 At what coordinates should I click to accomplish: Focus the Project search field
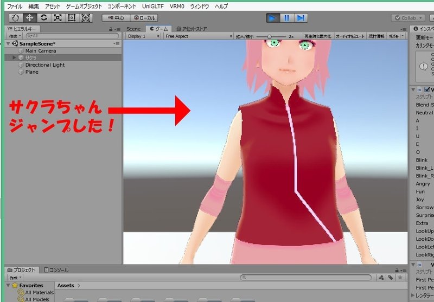305,278
